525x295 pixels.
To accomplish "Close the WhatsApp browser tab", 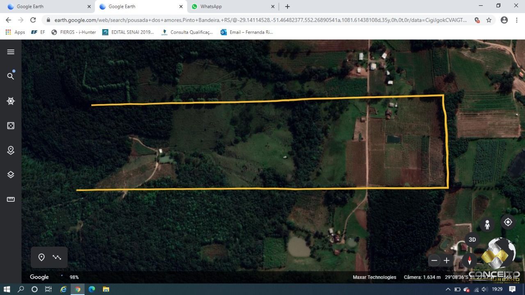I will click(x=273, y=7).
